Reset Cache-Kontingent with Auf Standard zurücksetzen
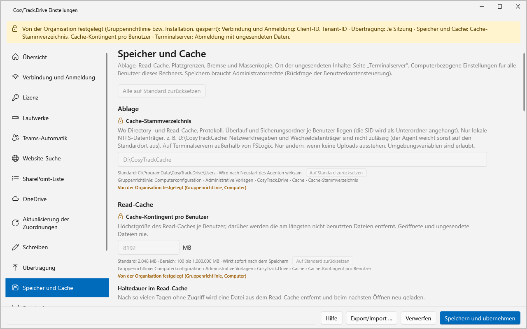527x329 pixels. tap(323, 261)
